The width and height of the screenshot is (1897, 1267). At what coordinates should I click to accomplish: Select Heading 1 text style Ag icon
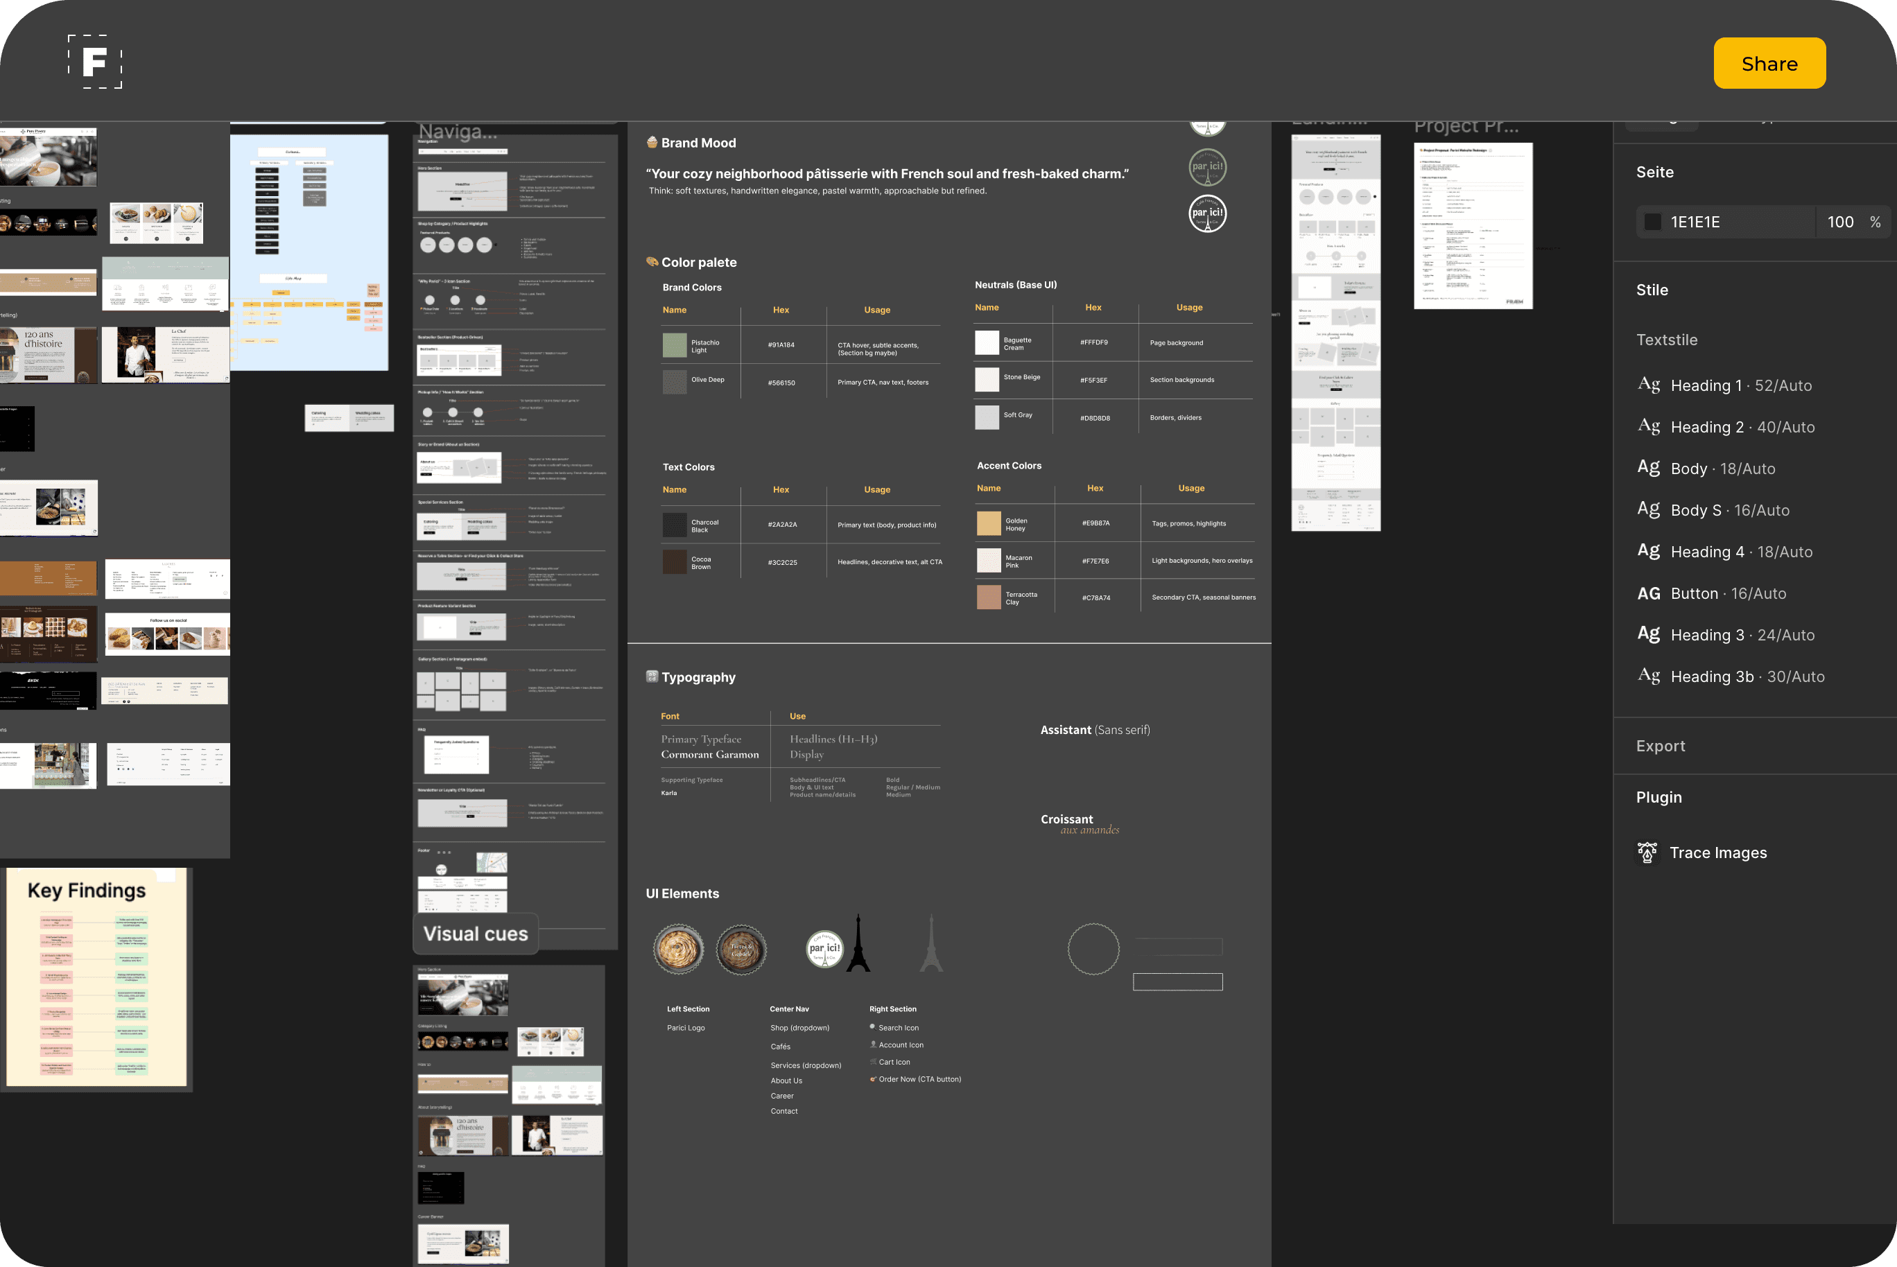pyautogui.click(x=1648, y=385)
